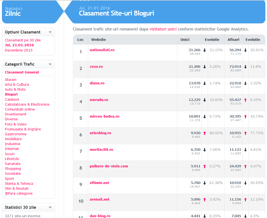Follow the vizitatori unici link

pos(163,29)
